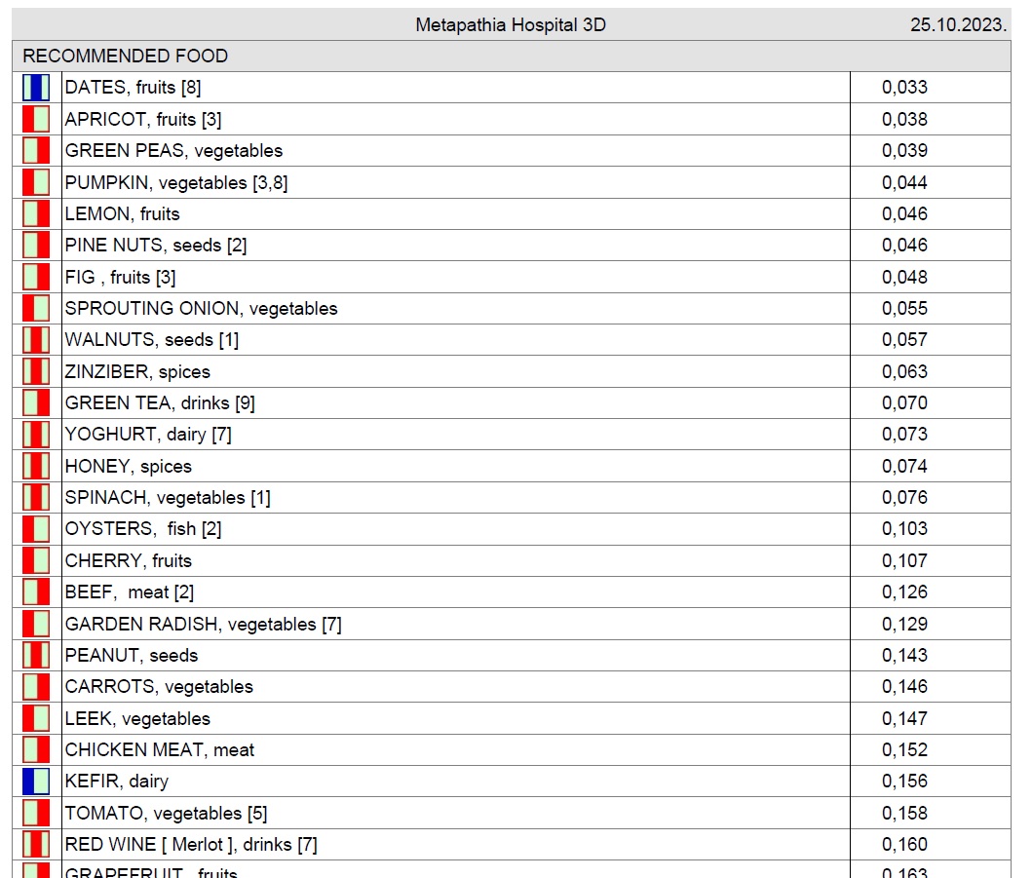Select the blue icon beside KEFIR
Viewport: 1032px width, 878px height.
(x=36, y=782)
